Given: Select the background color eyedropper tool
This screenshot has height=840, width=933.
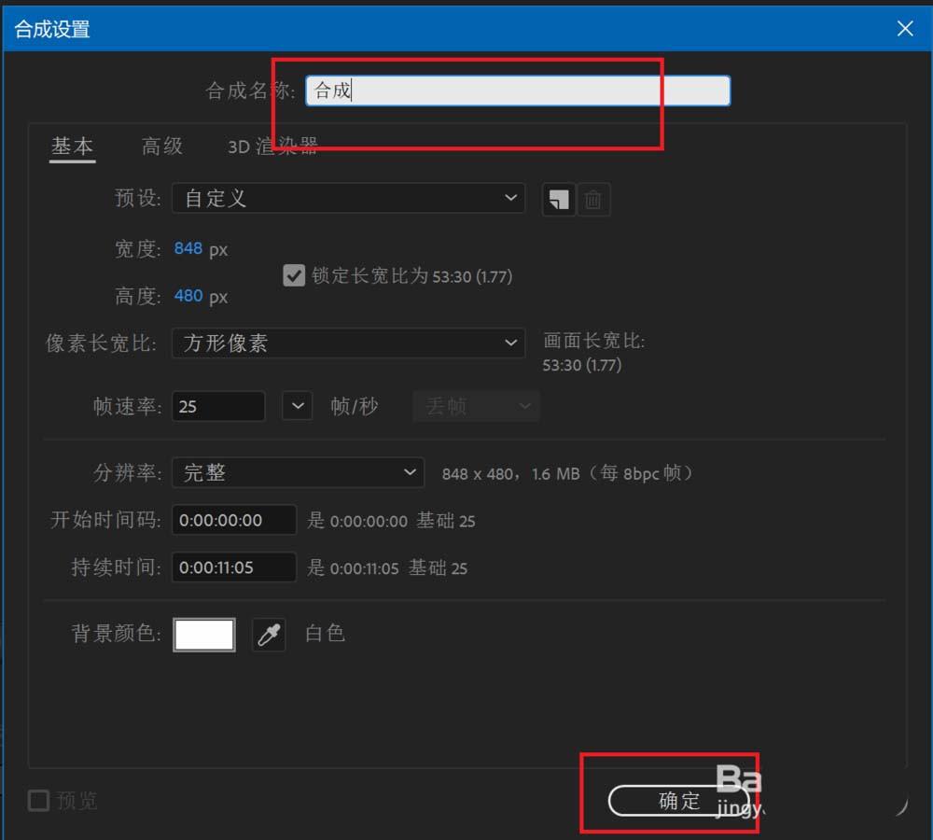Looking at the screenshot, I should tap(268, 634).
